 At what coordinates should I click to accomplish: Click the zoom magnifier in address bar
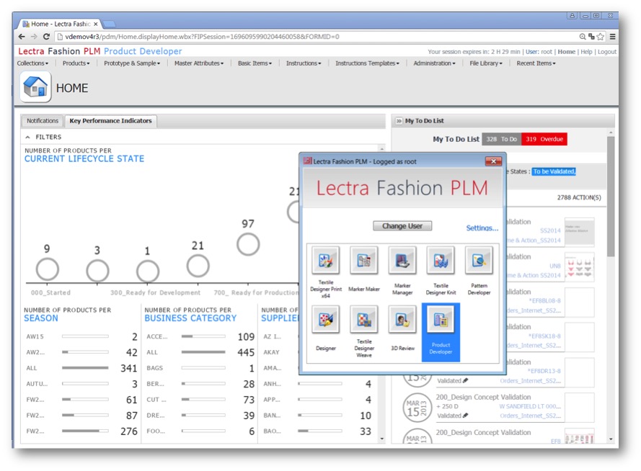[583, 37]
